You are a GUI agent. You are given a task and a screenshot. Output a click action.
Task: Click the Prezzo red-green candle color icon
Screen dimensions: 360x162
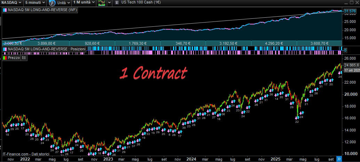(5, 58)
